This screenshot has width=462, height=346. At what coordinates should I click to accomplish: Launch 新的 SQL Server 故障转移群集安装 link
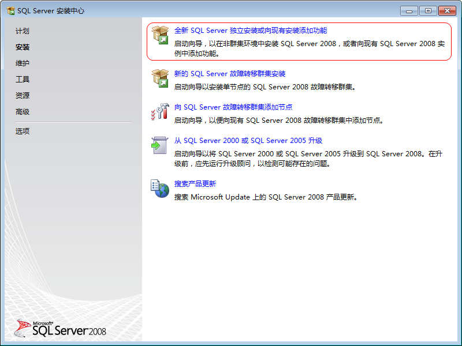[x=230, y=74]
